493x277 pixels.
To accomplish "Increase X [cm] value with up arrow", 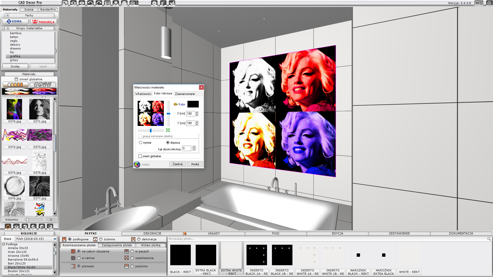I will [x=197, y=112].
